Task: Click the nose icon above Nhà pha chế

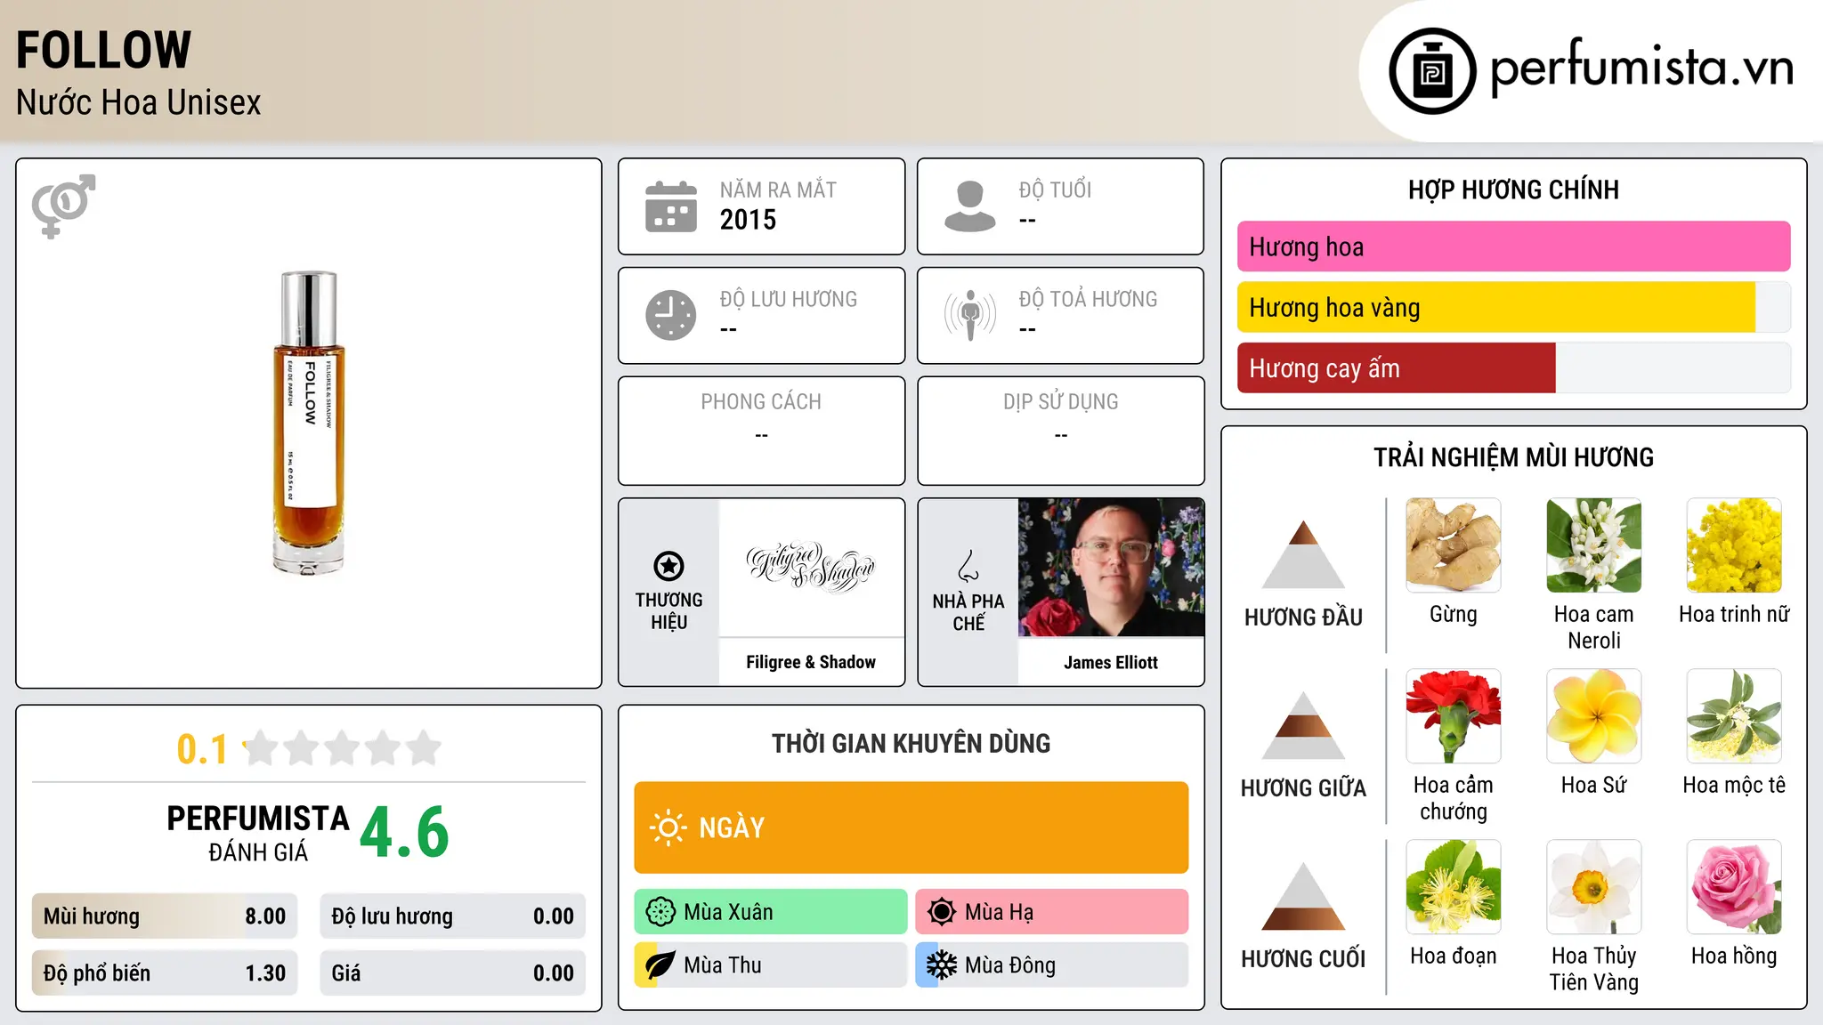Action: (x=968, y=566)
